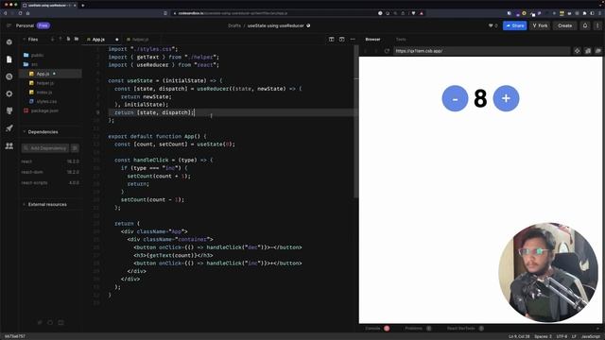605x340 pixels.
Task: Click the editor vertical scrollbar
Action: pos(355,123)
